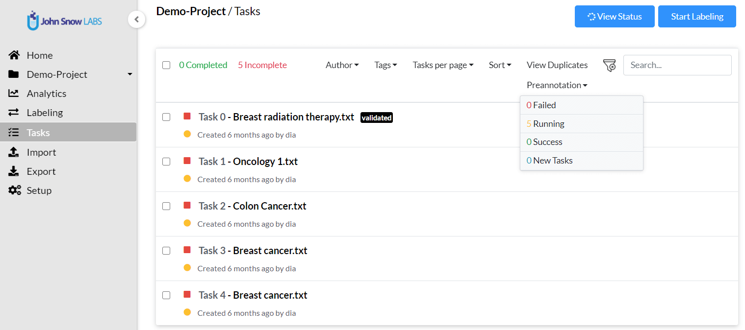745x330 pixels.
Task: Click the clear filters funnel icon
Action: tap(609, 66)
